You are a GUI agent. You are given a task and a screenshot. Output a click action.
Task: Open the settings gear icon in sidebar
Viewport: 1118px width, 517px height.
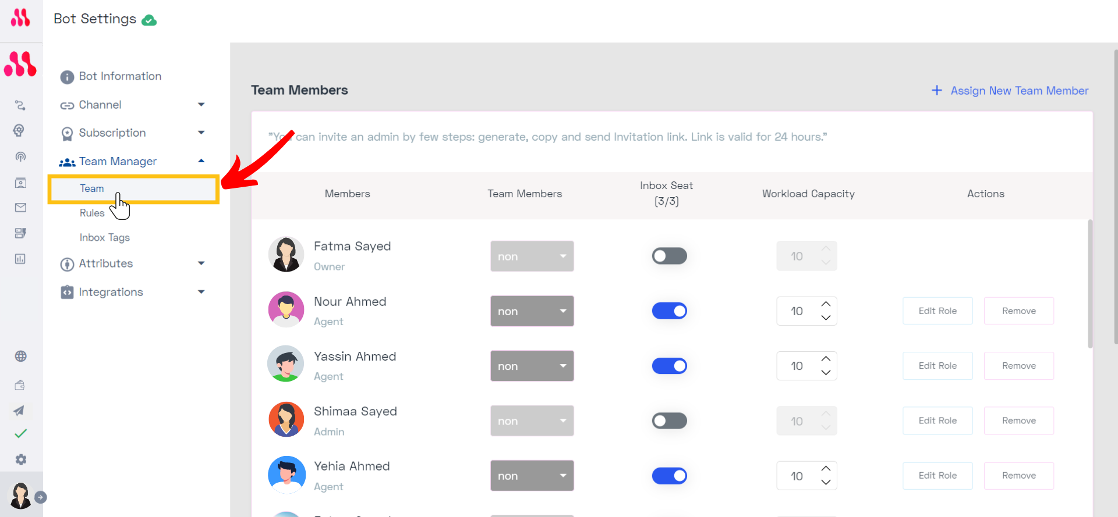[x=21, y=459]
